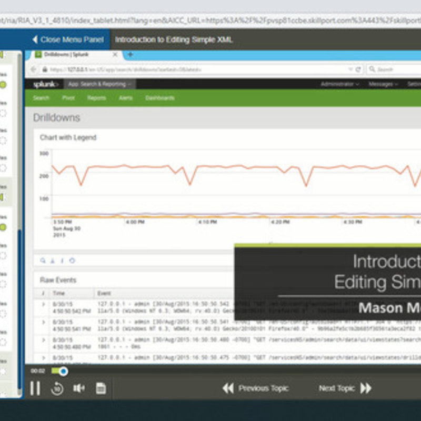Expand the 4:50:50.542 PM event row
The width and height of the screenshot is (421, 421).
44,305
